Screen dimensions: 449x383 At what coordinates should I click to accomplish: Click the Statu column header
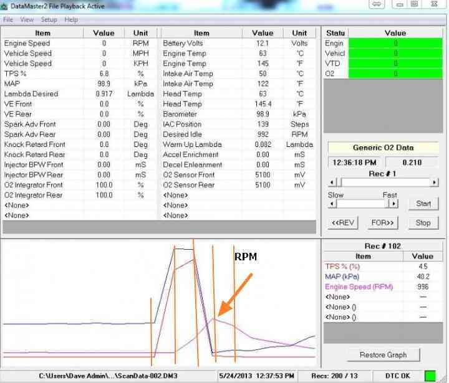pos(336,33)
